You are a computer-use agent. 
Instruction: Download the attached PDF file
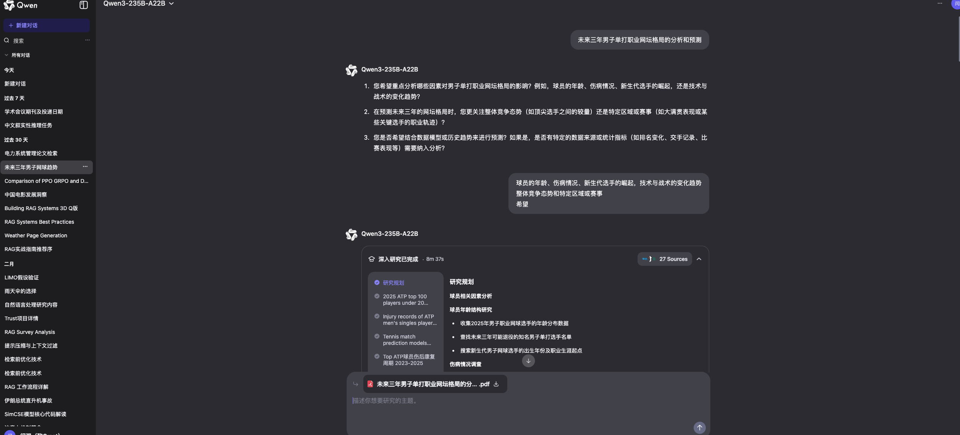496,384
